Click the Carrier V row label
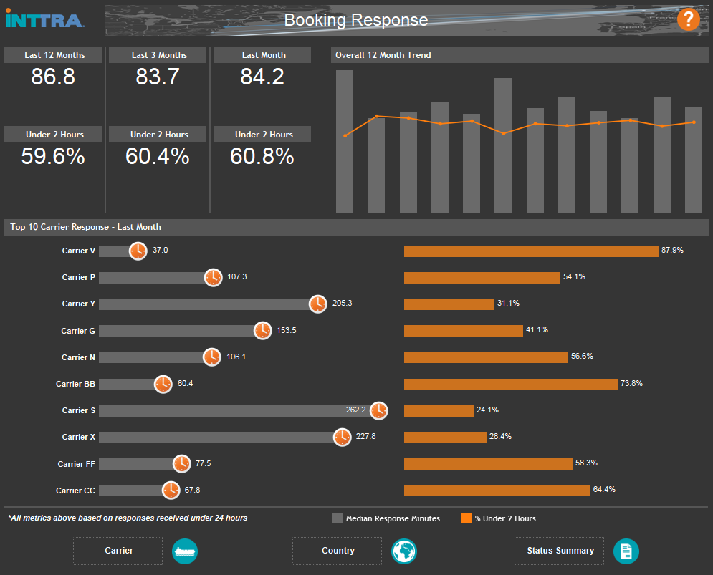713x575 pixels. click(x=79, y=251)
